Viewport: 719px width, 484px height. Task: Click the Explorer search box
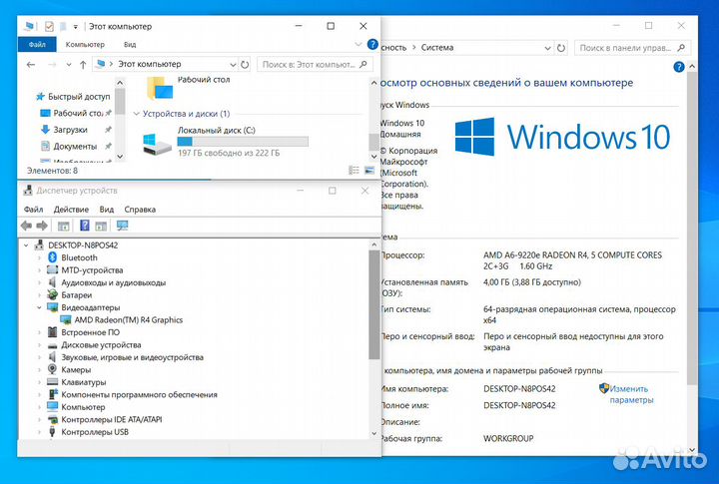coord(315,65)
